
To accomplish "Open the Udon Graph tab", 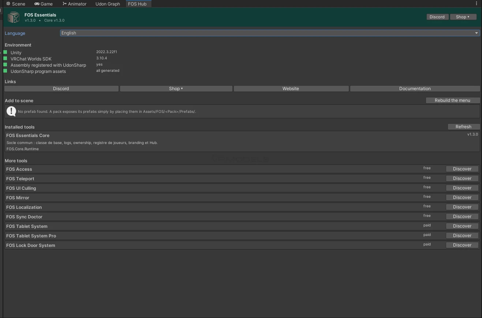I will (x=108, y=4).
